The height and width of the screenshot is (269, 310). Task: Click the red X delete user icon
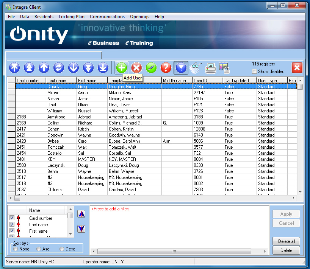(x=136, y=68)
